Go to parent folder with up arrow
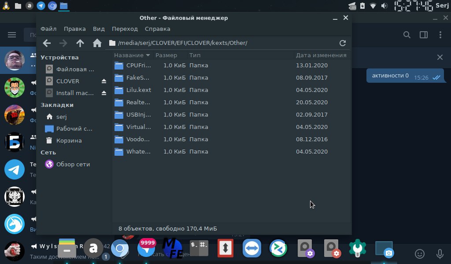The width and height of the screenshot is (451, 264). pyautogui.click(x=80, y=43)
